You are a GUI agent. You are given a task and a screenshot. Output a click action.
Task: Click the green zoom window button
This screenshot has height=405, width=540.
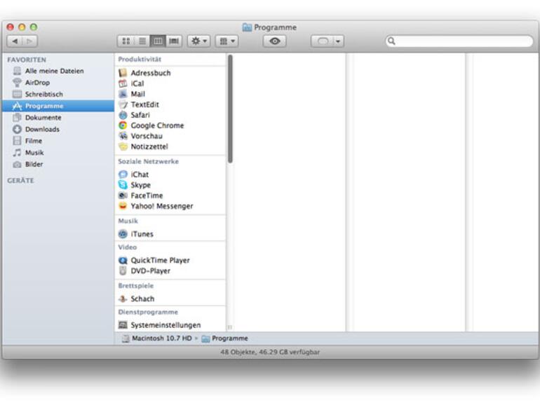(x=34, y=27)
